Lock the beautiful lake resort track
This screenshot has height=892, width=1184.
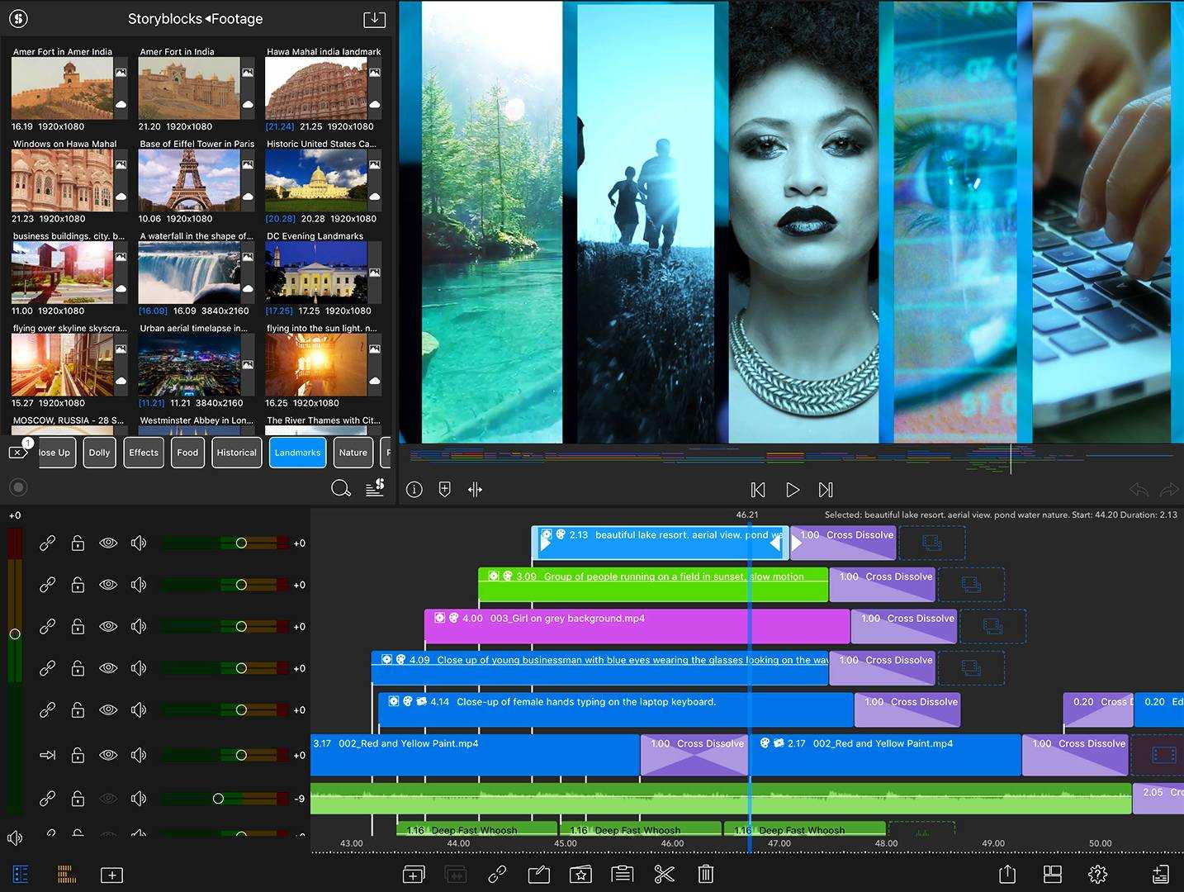pyautogui.click(x=78, y=543)
